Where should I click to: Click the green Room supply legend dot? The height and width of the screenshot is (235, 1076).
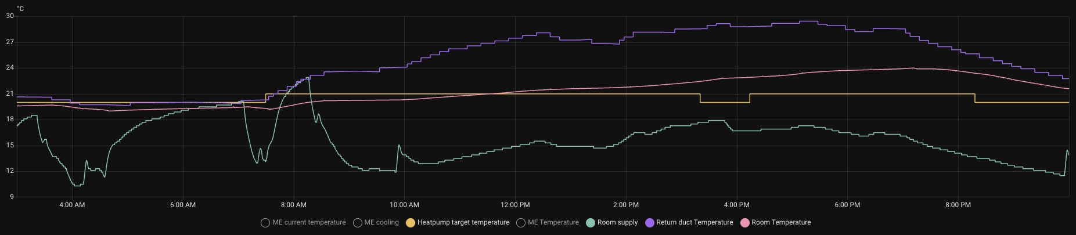591,223
